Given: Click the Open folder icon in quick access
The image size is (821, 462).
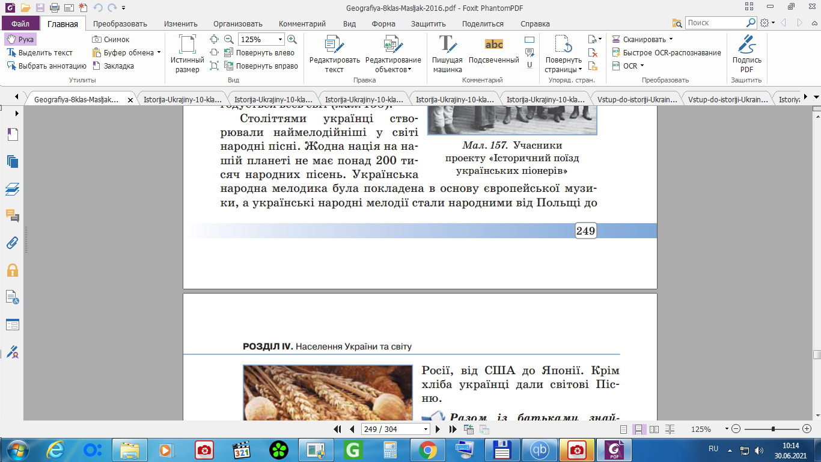Looking at the screenshot, I should tap(25, 8).
